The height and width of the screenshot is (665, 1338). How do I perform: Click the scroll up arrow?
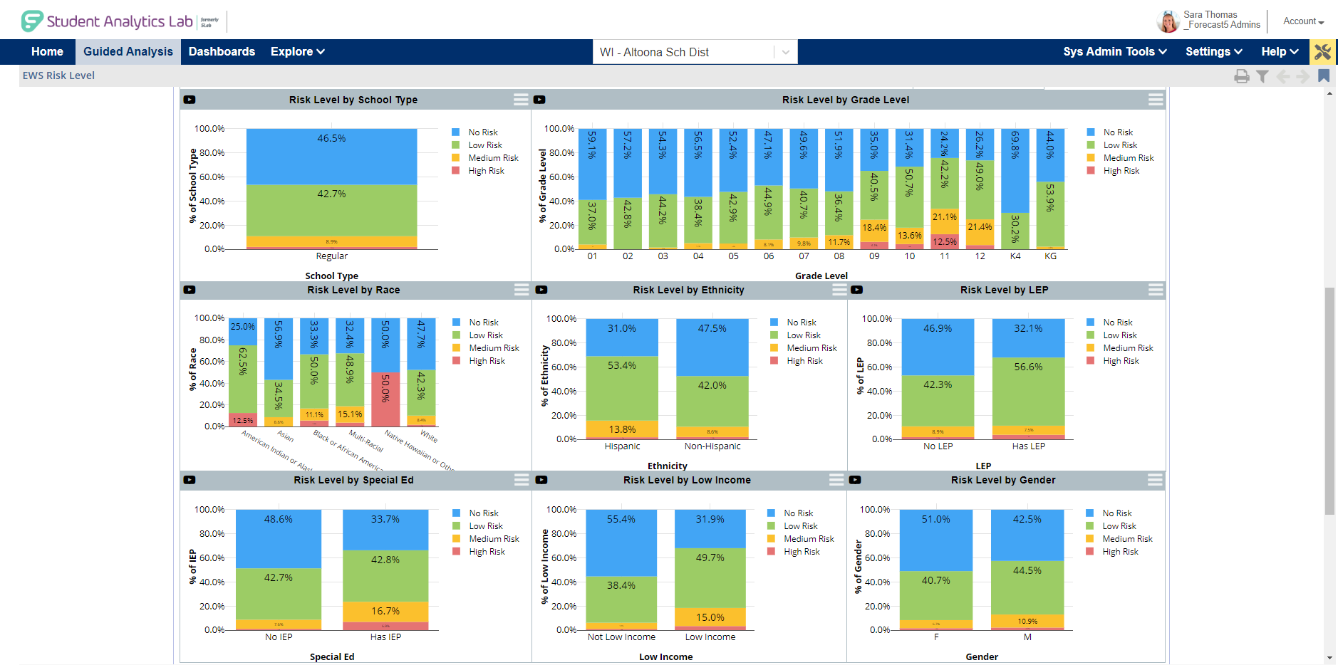pos(1329,93)
